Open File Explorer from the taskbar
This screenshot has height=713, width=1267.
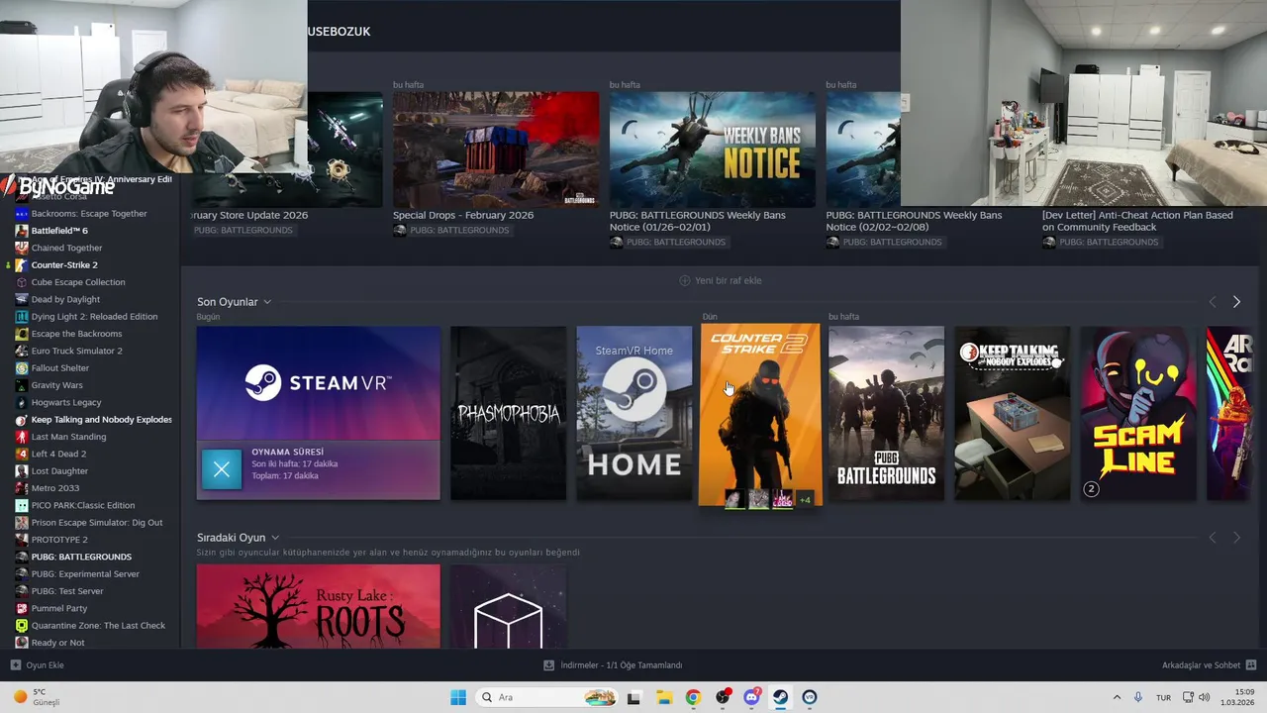click(663, 697)
